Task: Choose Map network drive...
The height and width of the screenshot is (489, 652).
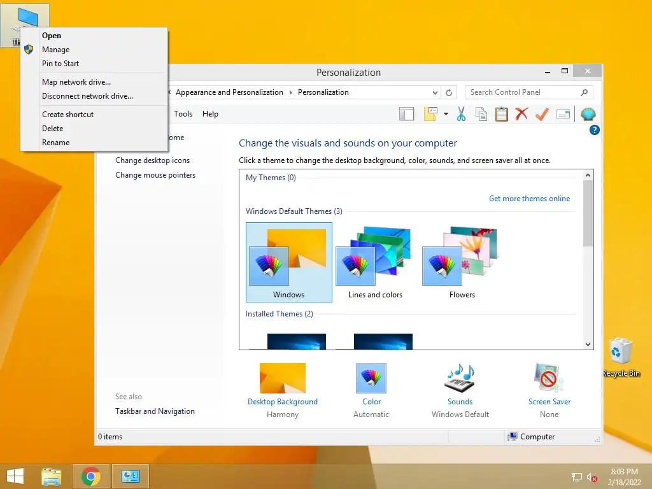Action: (x=94, y=82)
